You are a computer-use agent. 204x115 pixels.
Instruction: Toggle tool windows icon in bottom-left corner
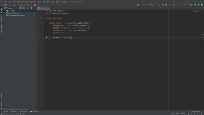[x=1, y=114]
